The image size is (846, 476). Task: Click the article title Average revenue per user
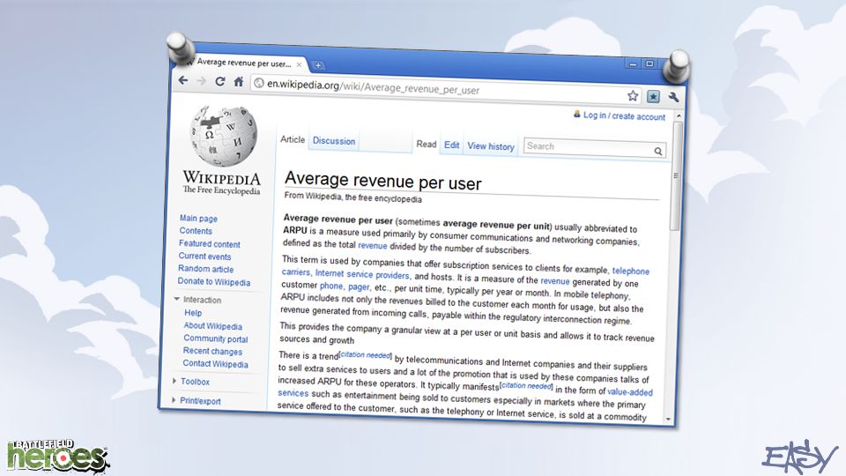pyautogui.click(x=383, y=181)
